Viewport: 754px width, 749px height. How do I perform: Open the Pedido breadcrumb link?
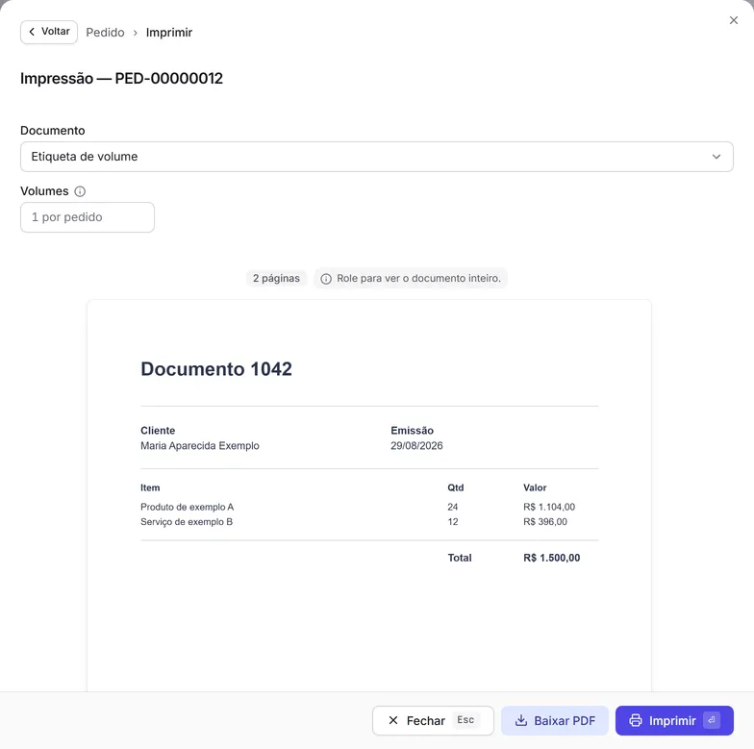pyautogui.click(x=105, y=33)
